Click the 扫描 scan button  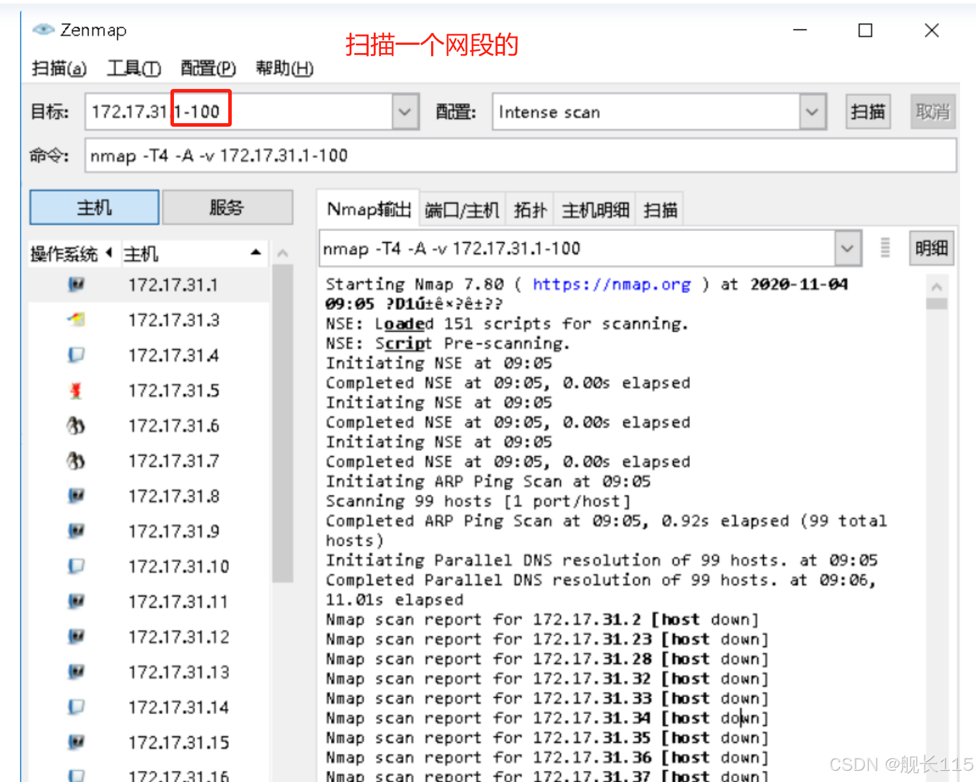click(x=867, y=111)
